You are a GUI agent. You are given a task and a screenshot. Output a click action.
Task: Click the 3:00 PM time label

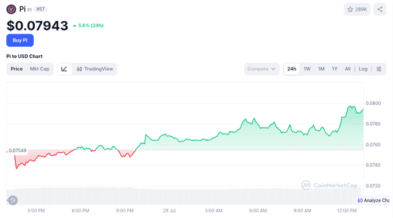click(x=36, y=211)
